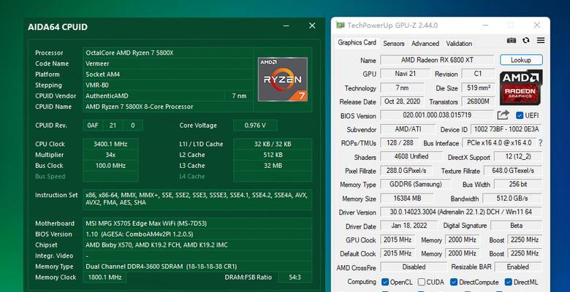
Task: Click the Chipset AMD Bixby X570 value
Action: (x=197, y=245)
